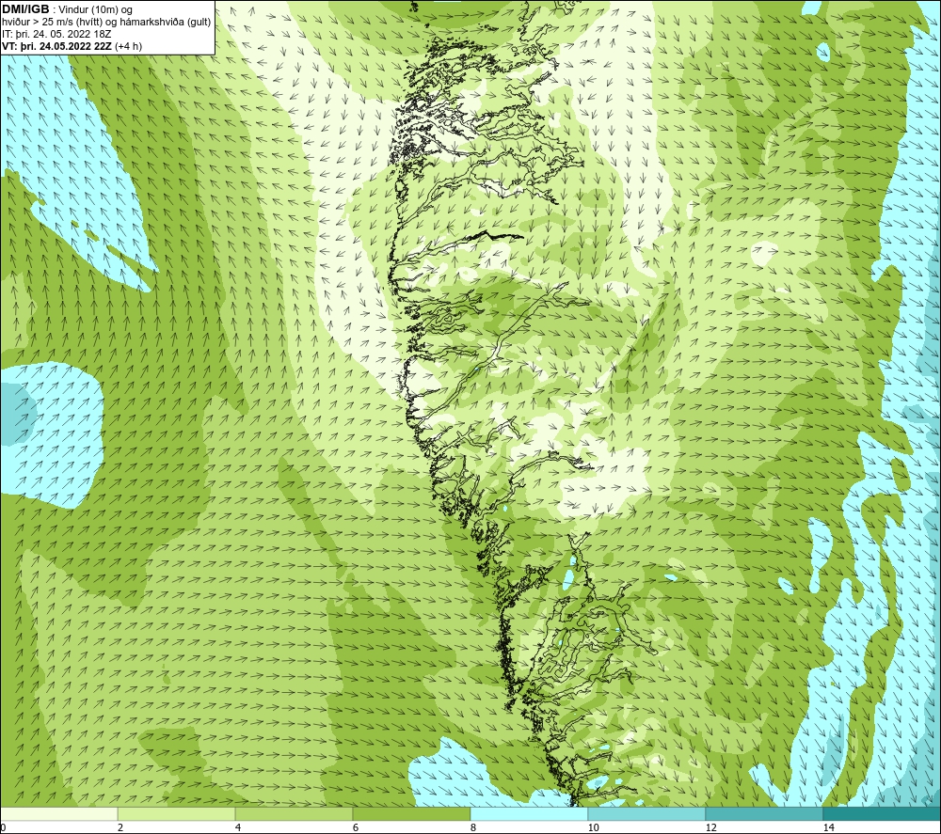Click the initial time "IT: þri. 24. 05. 2022 18Z"

point(56,34)
